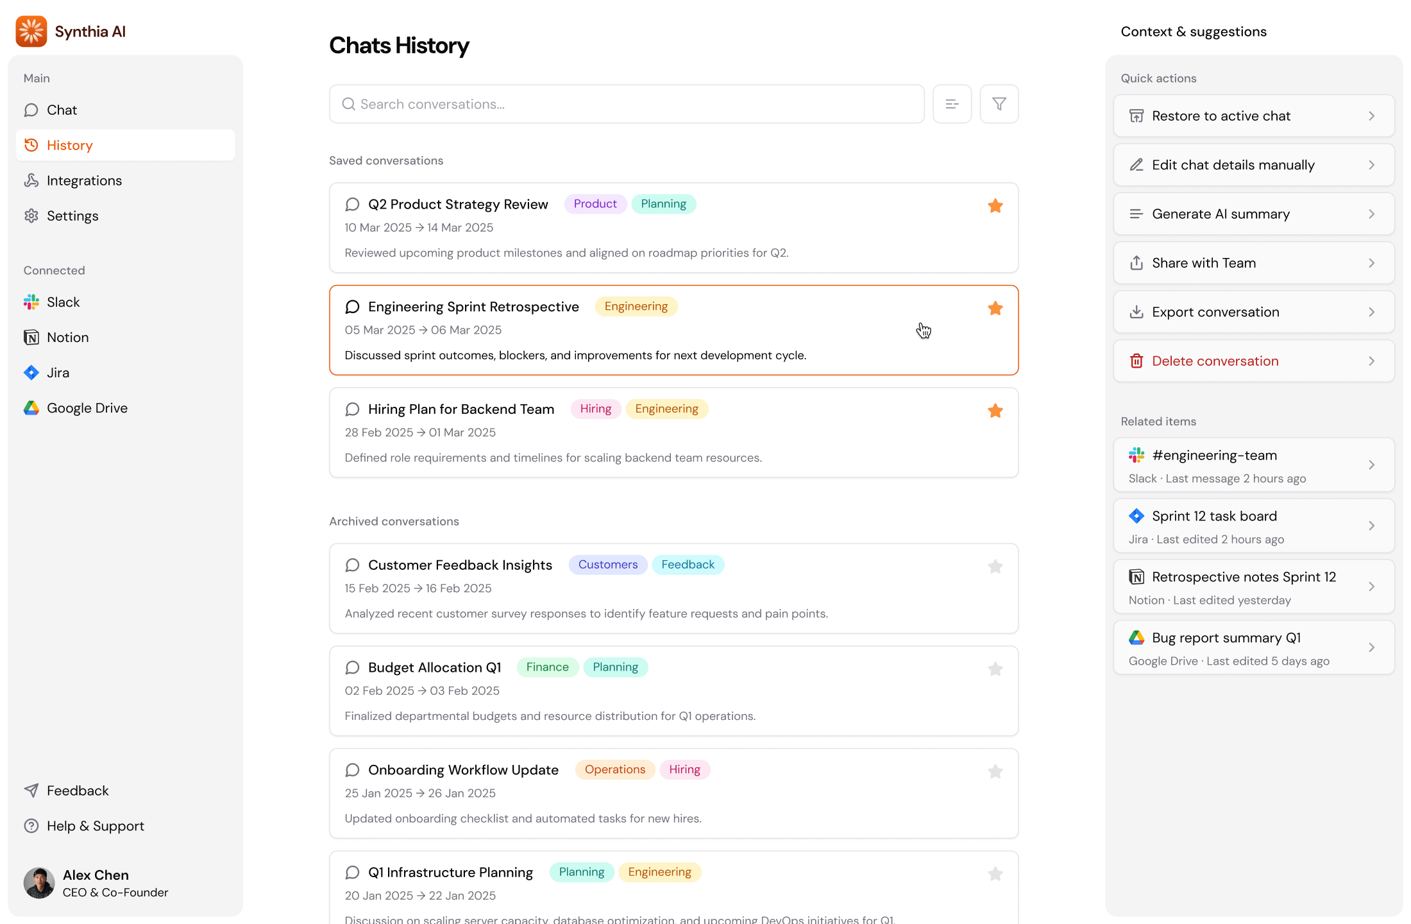Unstar the Hiring Plan for Backend Team
The height and width of the screenshot is (924, 1411).
click(x=995, y=411)
